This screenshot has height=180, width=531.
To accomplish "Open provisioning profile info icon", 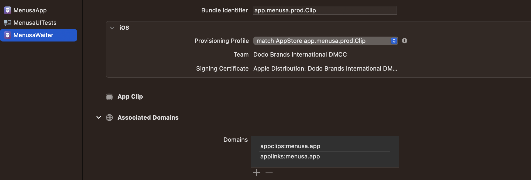I will [405, 41].
